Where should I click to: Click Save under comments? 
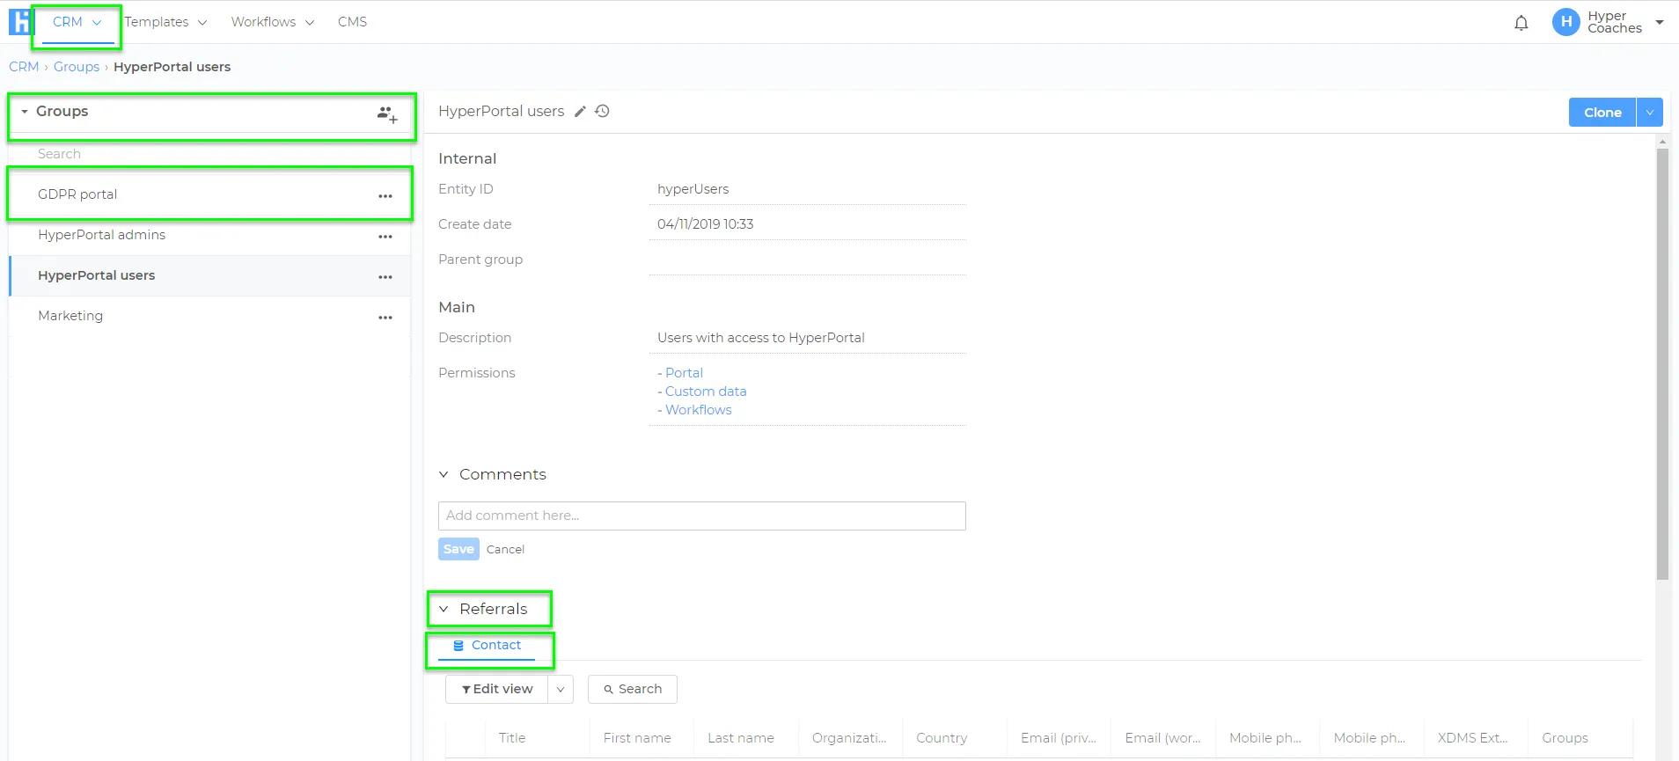[x=458, y=549]
